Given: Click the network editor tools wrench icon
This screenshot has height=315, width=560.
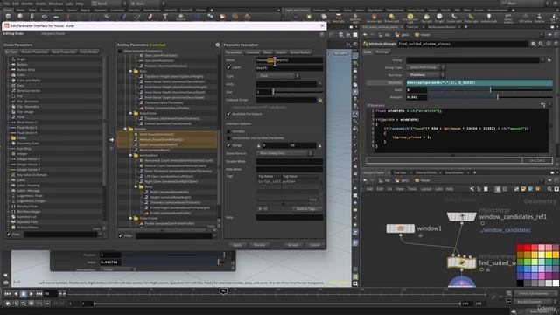Looking at the screenshot, I should 472,189.
